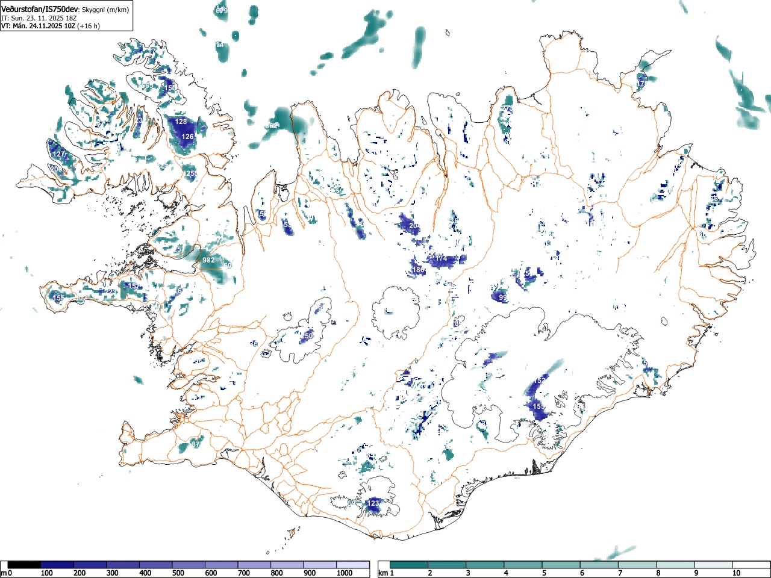
Task: Select the 5–6 km teal legend swatch
Action: 561,565
